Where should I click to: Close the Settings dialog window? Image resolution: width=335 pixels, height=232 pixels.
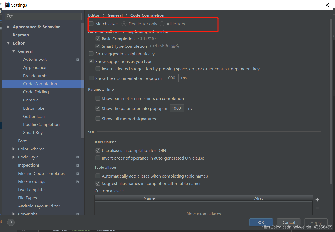coord(327,5)
